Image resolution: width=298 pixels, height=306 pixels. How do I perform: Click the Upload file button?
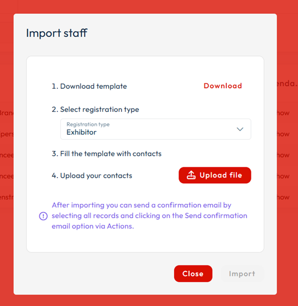pyautogui.click(x=215, y=175)
